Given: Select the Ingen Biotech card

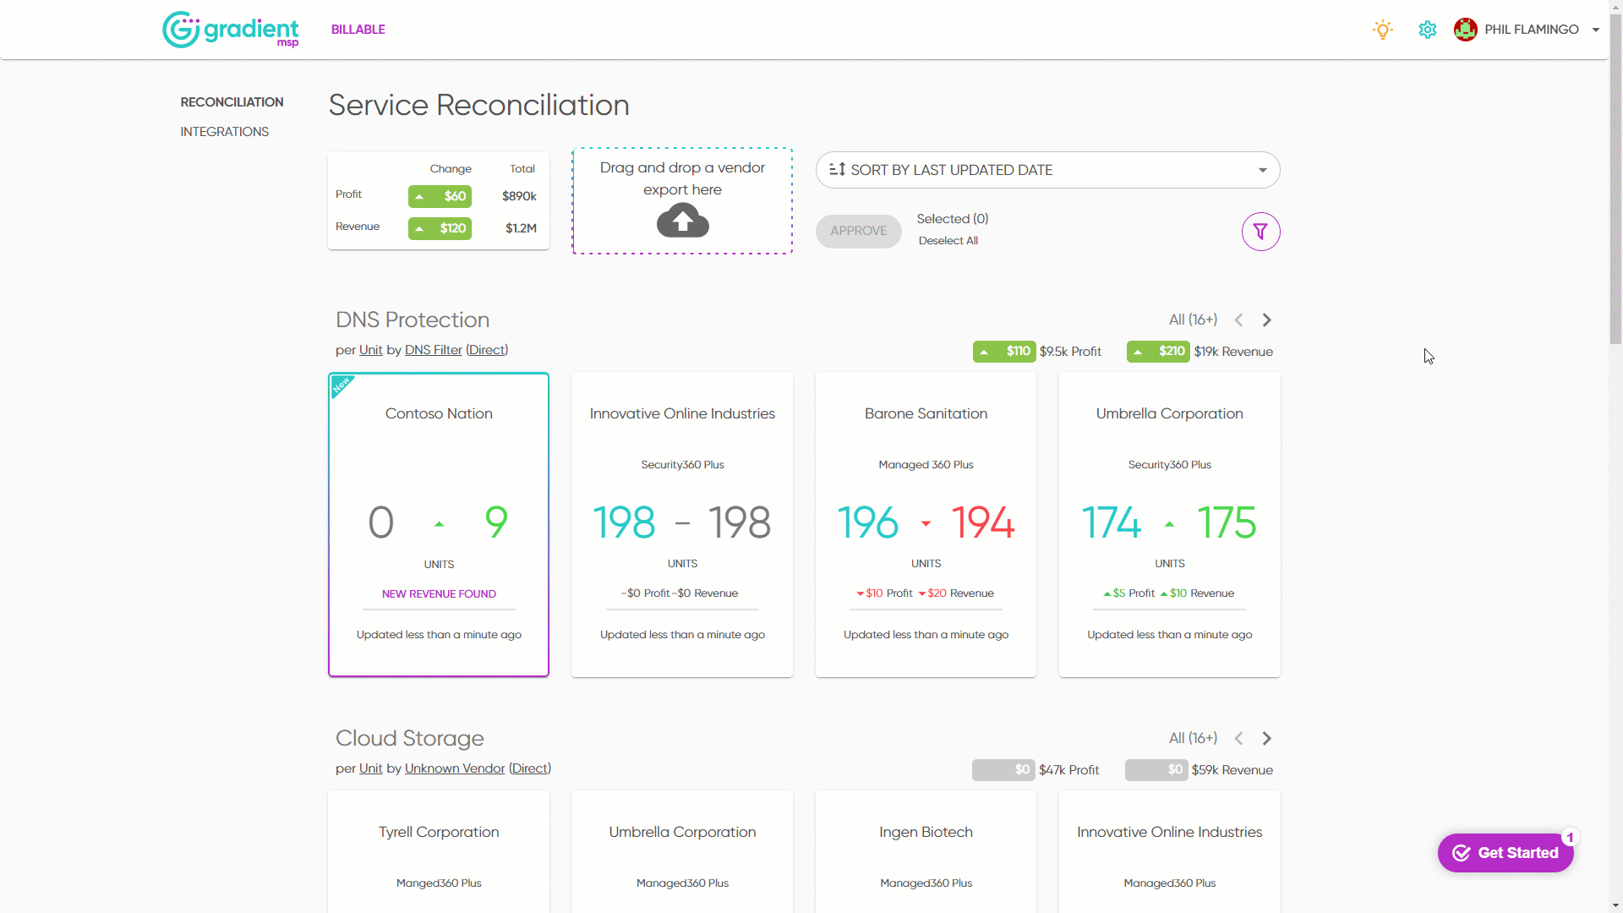Looking at the screenshot, I should tap(926, 851).
